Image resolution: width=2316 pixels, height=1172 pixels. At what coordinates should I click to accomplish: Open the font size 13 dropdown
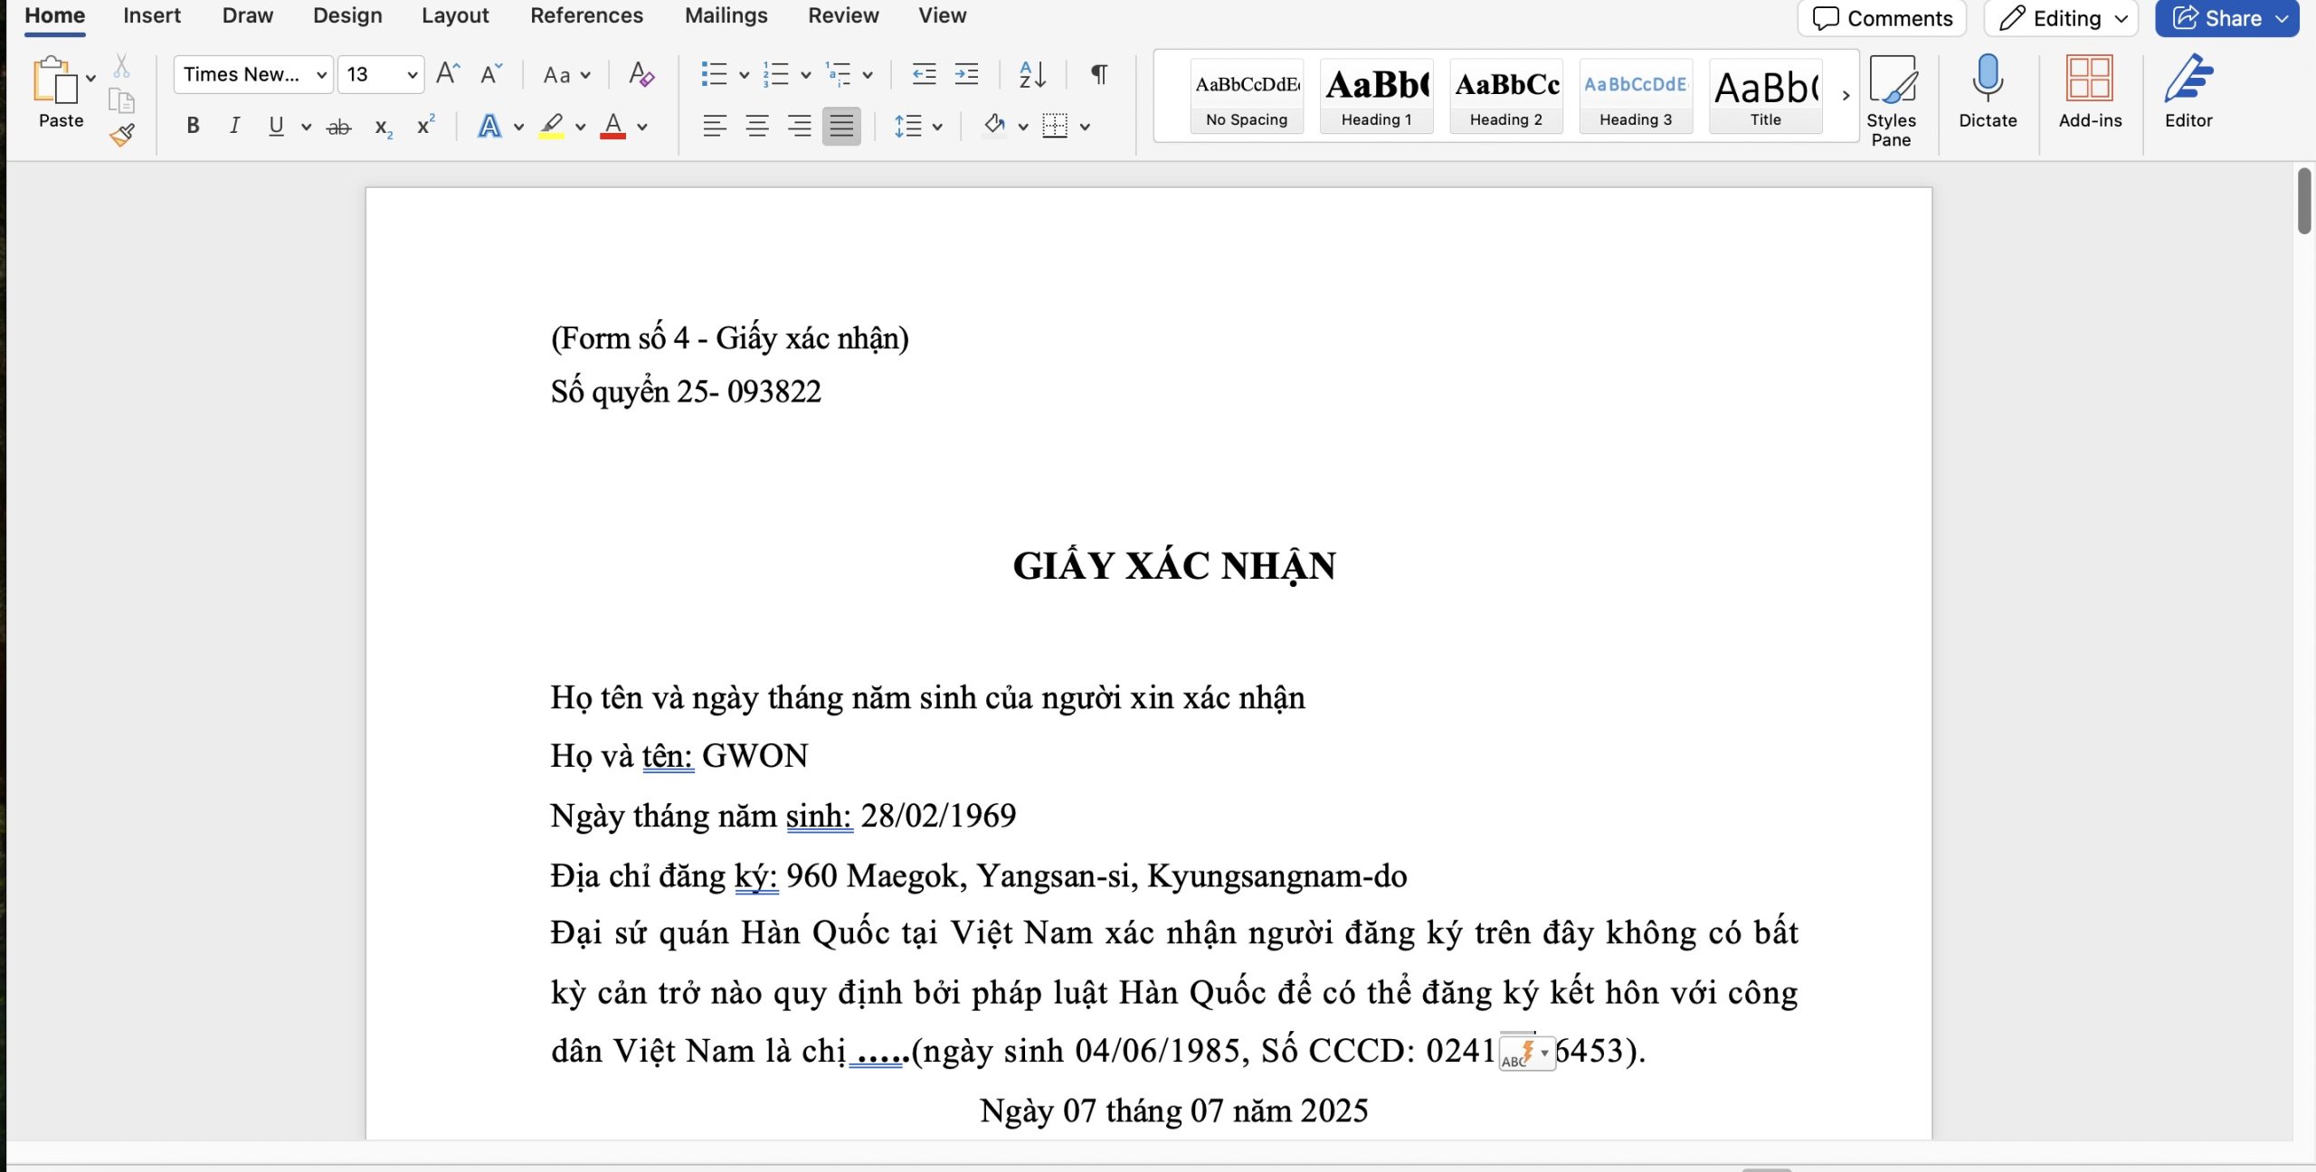(412, 74)
